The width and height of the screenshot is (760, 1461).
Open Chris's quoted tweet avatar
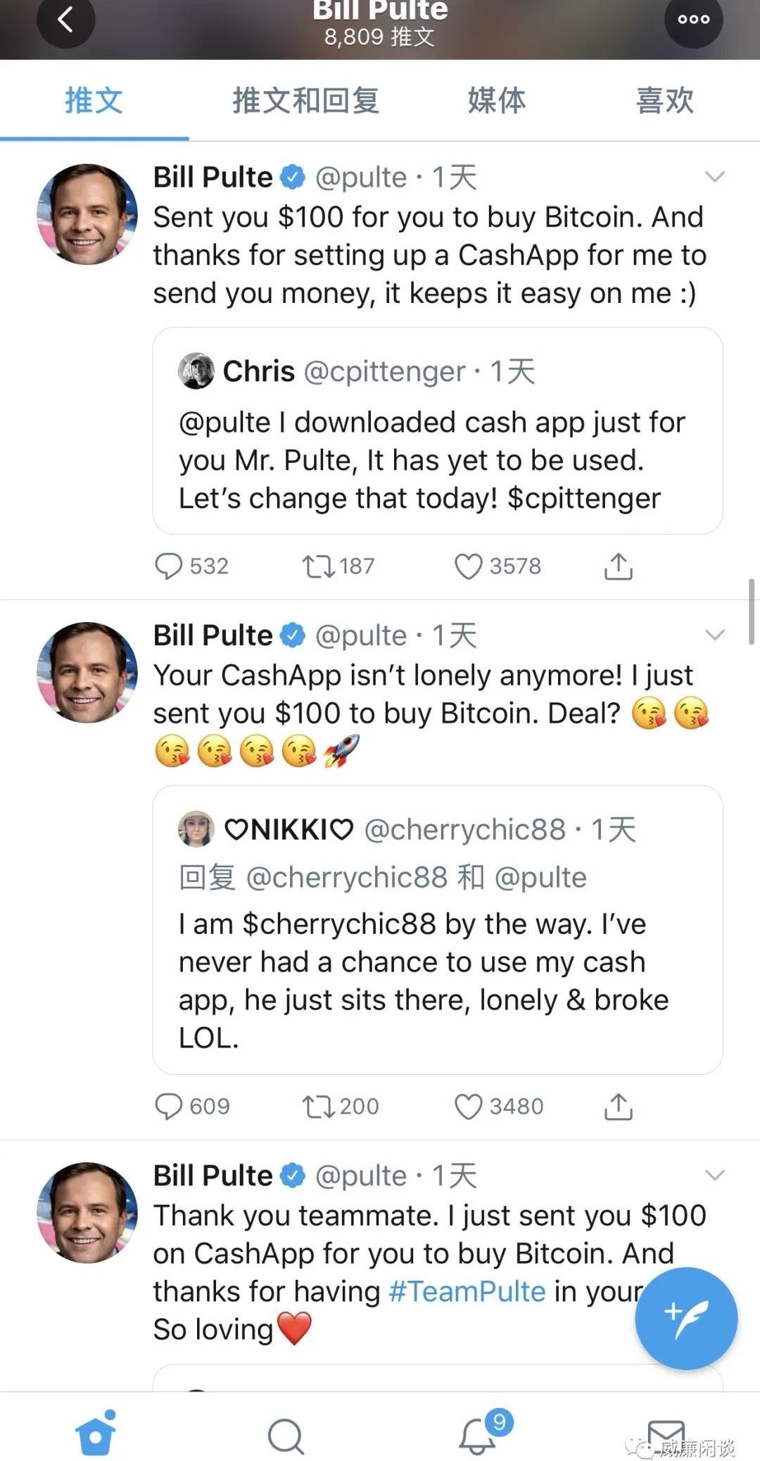196,371
